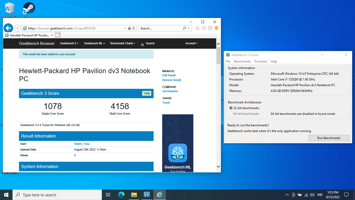The width and height of the screenshot is (355, 200).
Task: Open search provider dropdown arrow
Action: click(x=189, y=28)
